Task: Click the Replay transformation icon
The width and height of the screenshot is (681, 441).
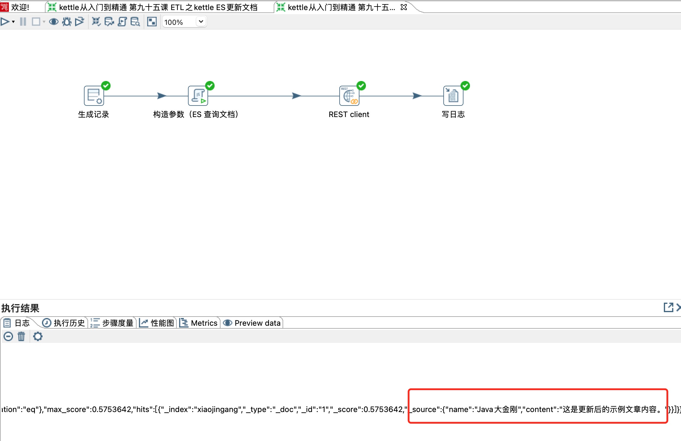Action: click(x=80, y=22)
